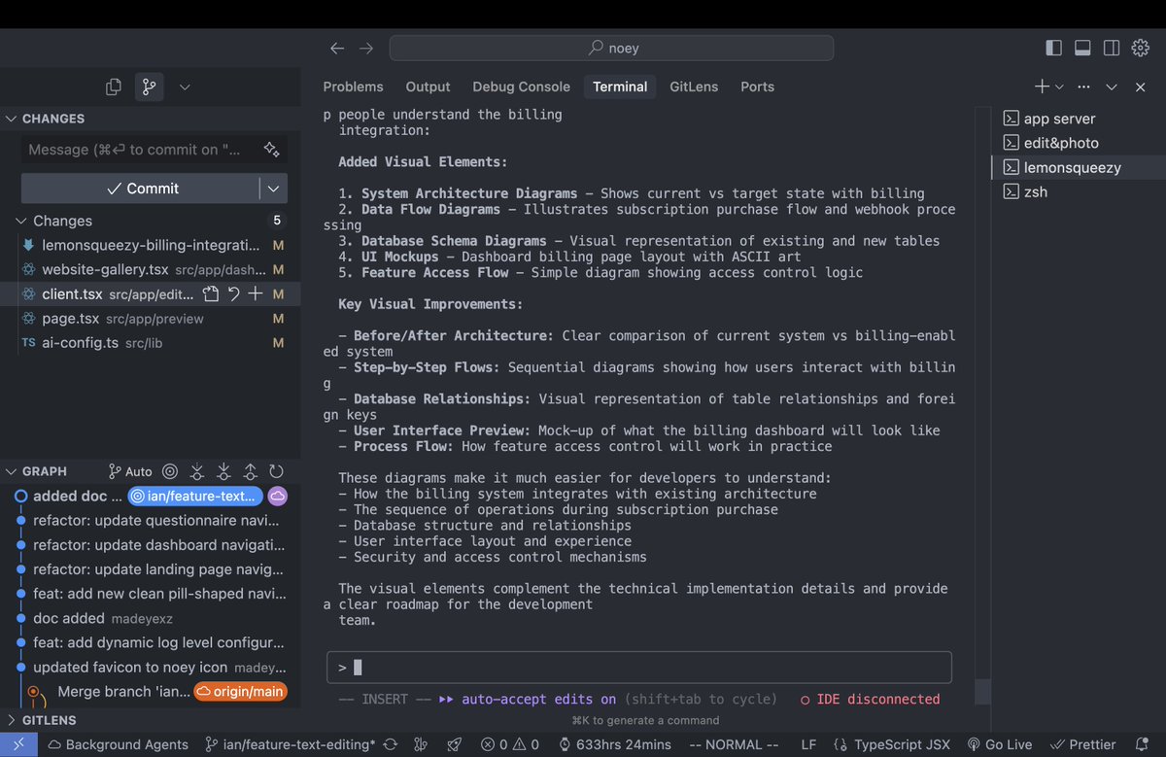Go forward with the right arrow
The width and height of the screenshot is (1166, 757).
click(366, 48)
